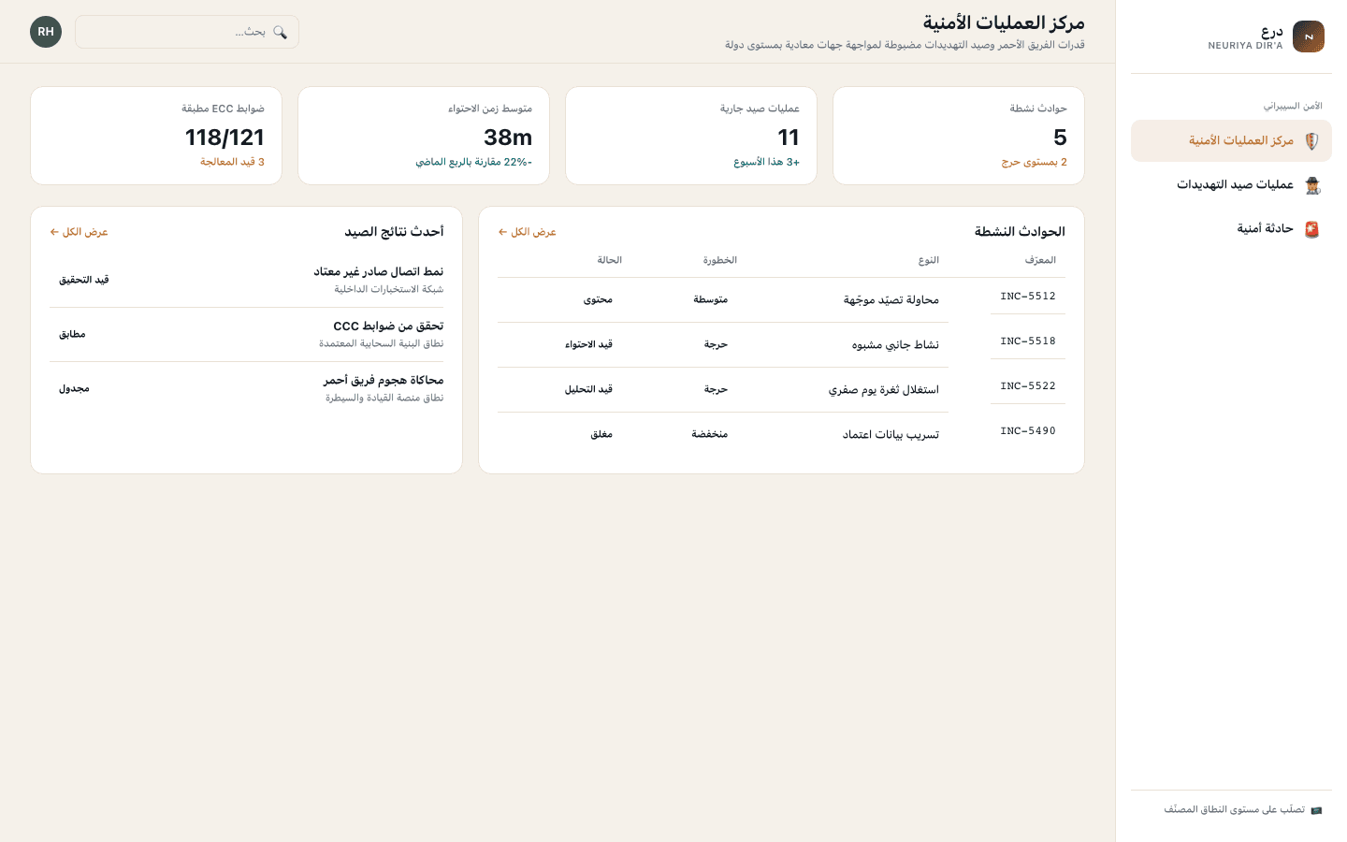1347x842 pixels.
Task: Open the RH user avatar
Action: (46, 32)
